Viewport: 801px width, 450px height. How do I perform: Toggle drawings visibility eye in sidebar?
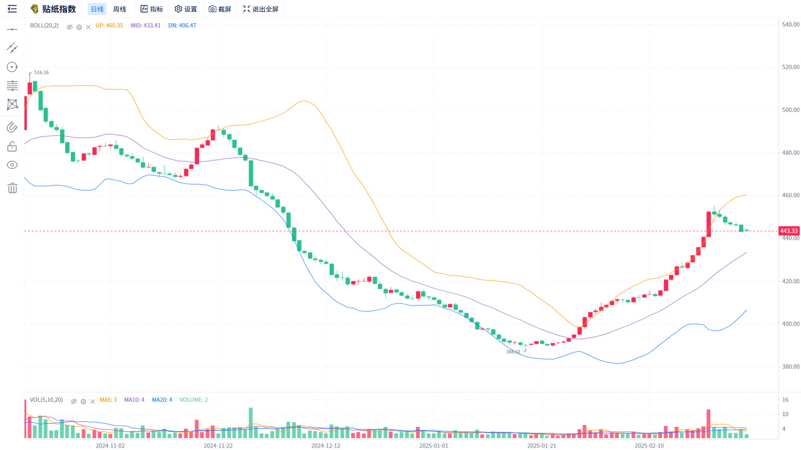pos(12,165)
